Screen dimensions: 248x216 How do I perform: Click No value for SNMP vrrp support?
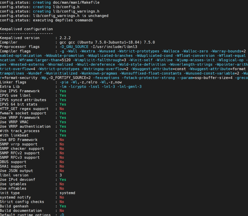[62, 144]
